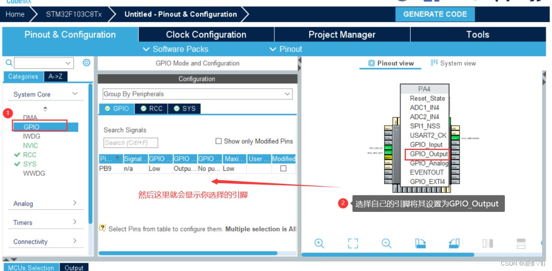Open the Software Packs dropdown
The height and width of the screenshot is (271, 552).
click(175, 49)
